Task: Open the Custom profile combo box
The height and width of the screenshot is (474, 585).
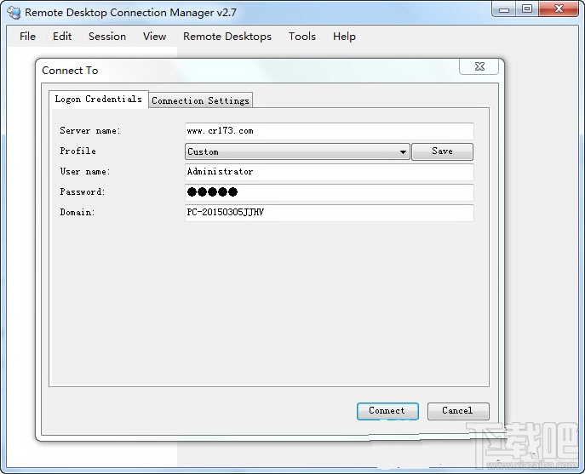Action: click(297, 151)
